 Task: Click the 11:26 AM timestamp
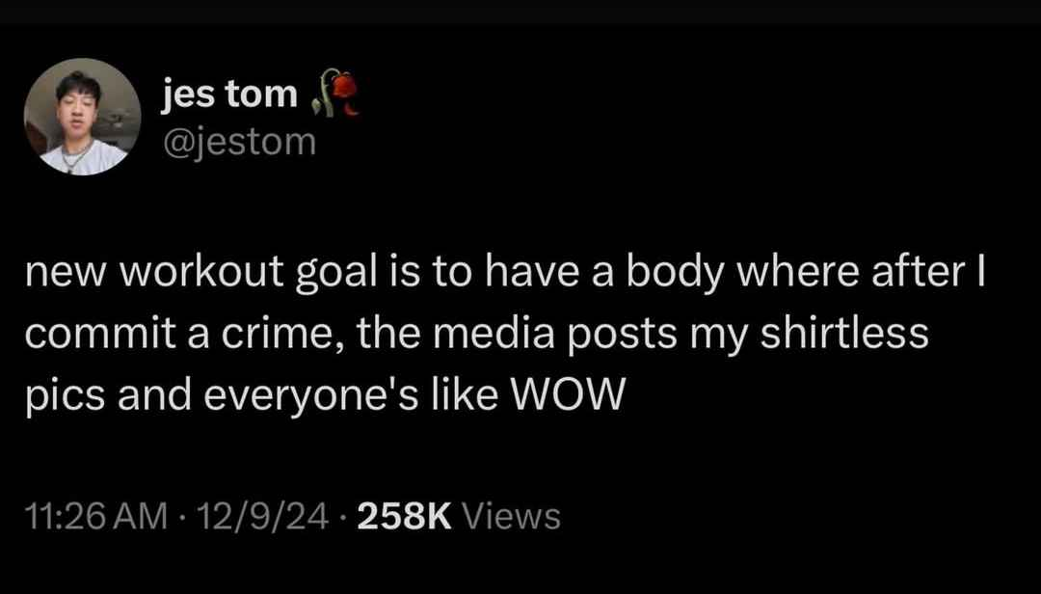(96, 516)
